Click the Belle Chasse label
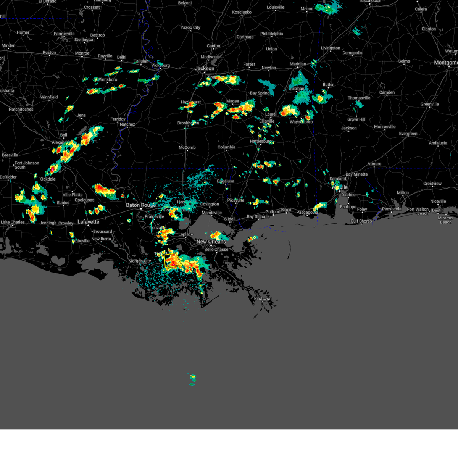 (x=216, y=250)
